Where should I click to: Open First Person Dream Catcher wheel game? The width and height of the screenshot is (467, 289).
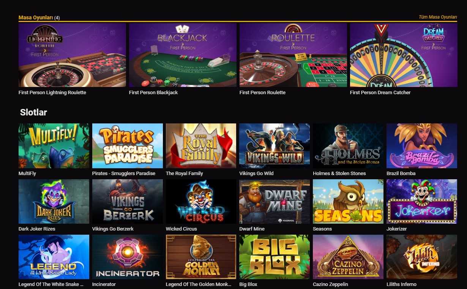(404, 55)
